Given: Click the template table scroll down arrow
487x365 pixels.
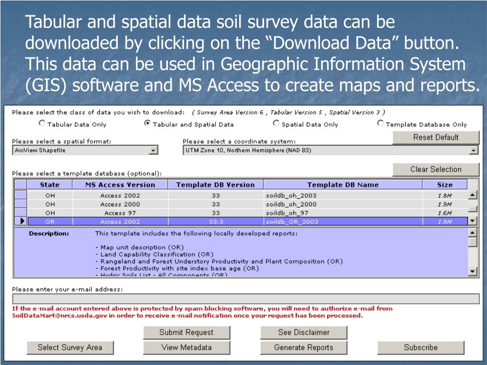Looking at the screenshot, I should pos(472,221).
